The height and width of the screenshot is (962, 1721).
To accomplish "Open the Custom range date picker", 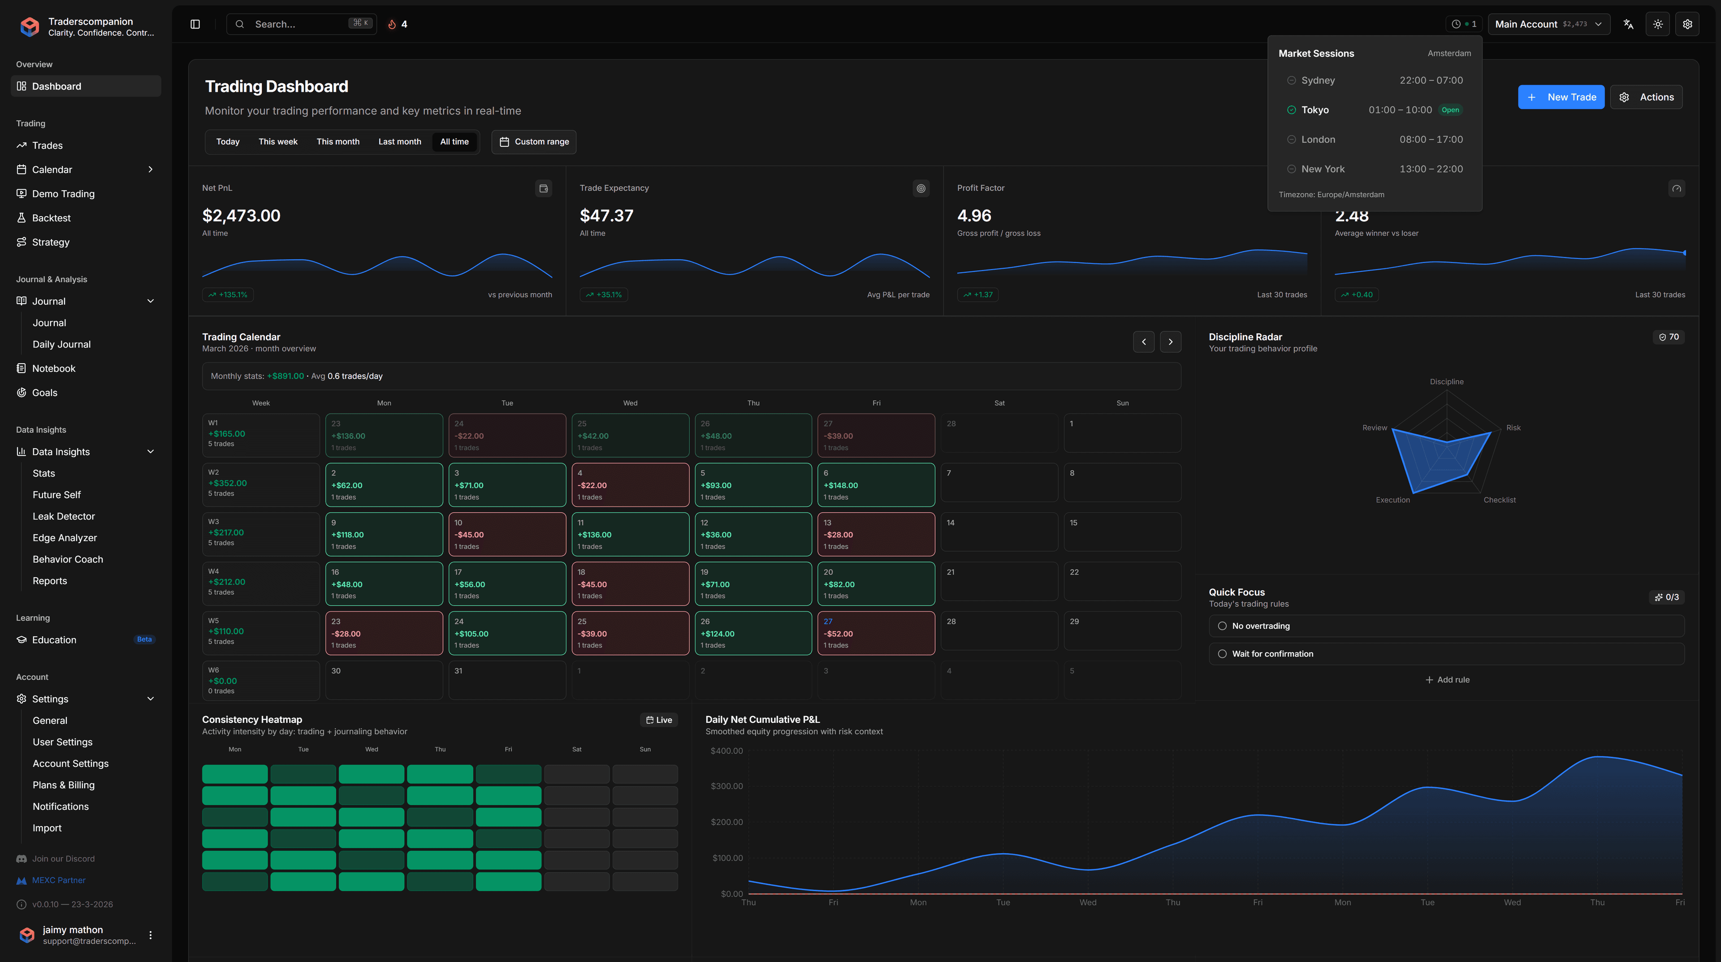I will coord(534,142).
